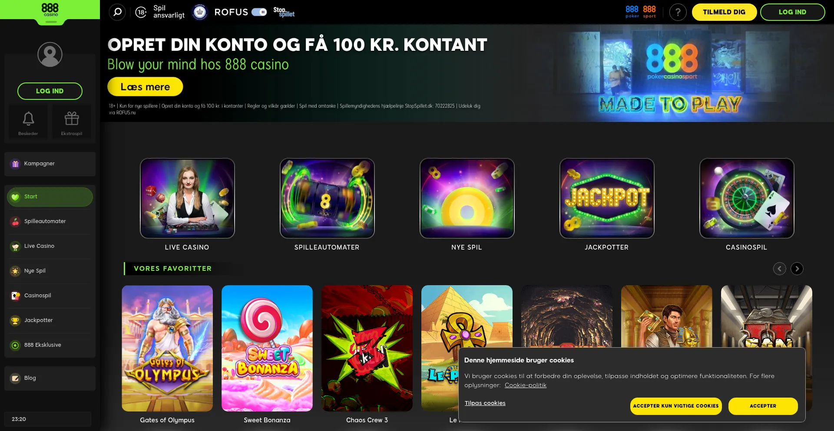Go to 888 sport logo link
The width and height of the screenshot is (834, 431).
click(x=649, y=12)
